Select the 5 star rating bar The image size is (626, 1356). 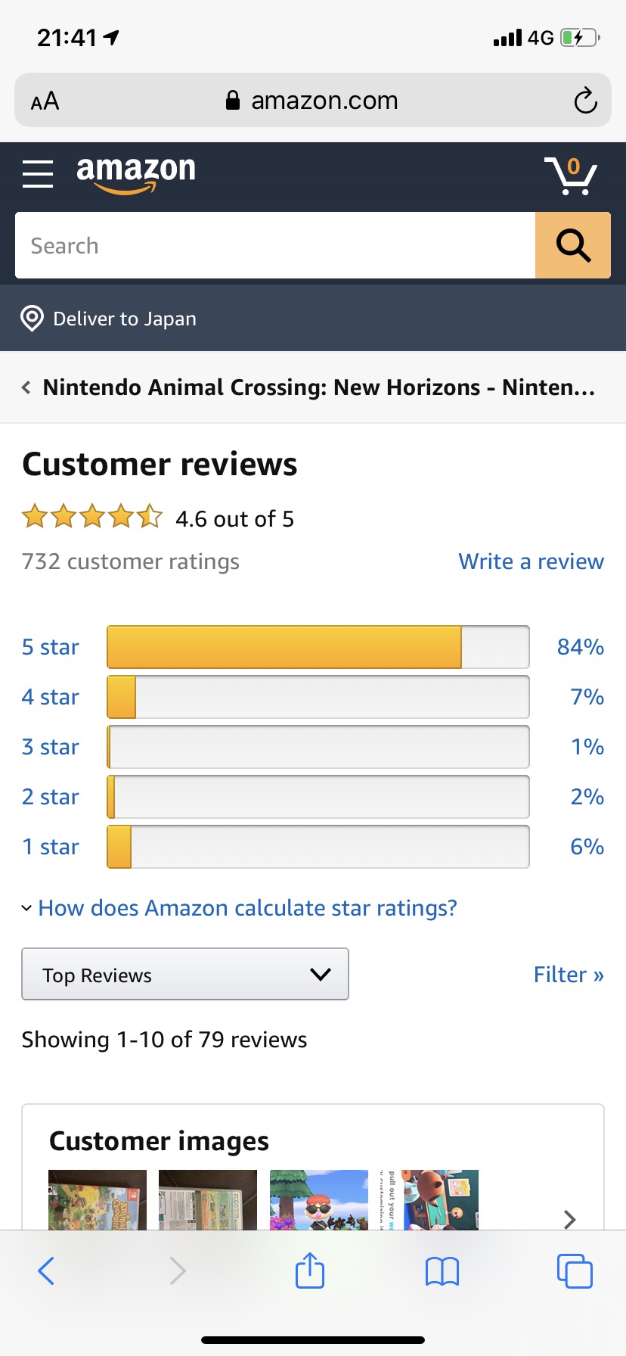coord(318,647)
